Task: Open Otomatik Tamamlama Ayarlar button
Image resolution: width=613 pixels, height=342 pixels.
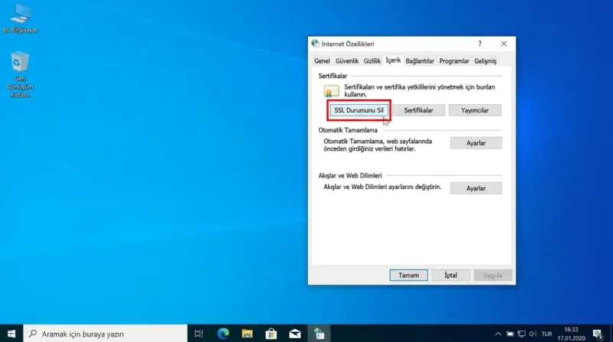Action: click(476, 143)
